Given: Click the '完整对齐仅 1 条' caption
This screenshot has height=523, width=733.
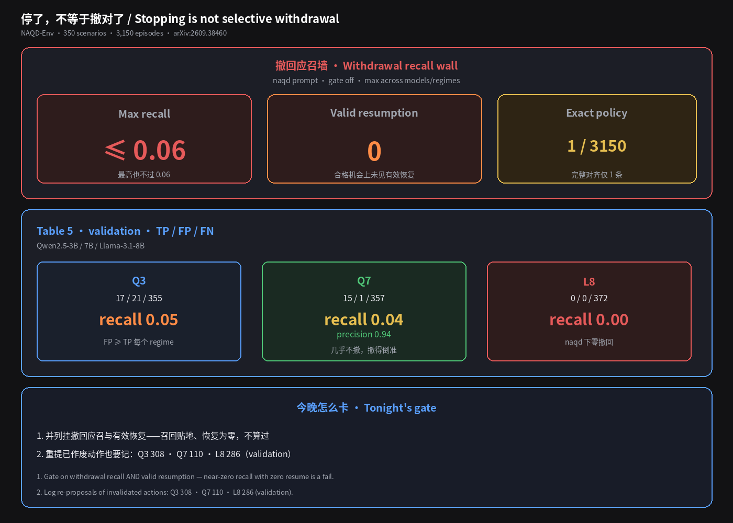Looking at the screenshot, I should (x=597, y=175).
